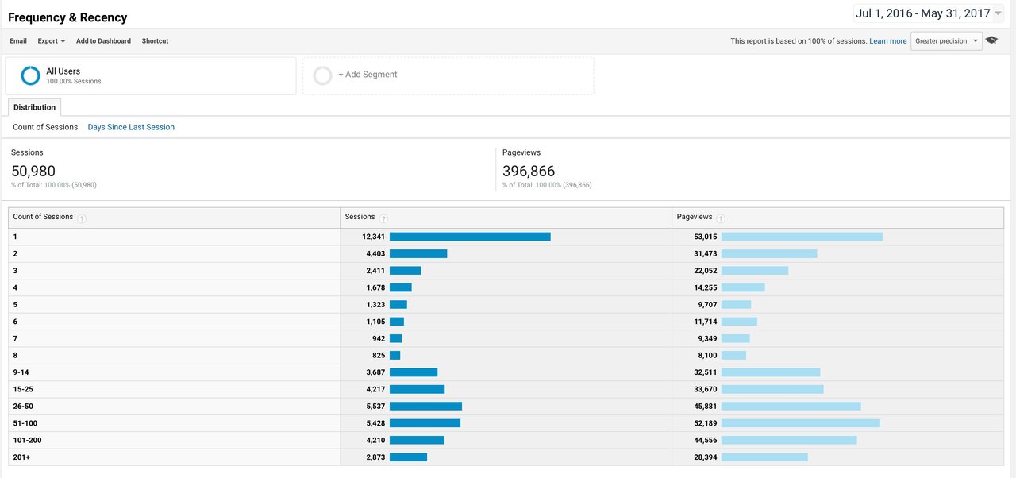Click the 201+ table row
This screenshot has height=478, width=1016.
(506, 457)
